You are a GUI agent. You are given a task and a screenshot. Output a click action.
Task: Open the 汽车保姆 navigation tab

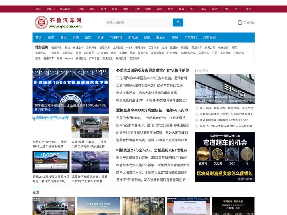pos(209,37)
